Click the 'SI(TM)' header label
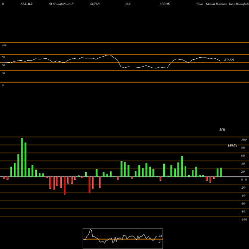The image size is (249, 249). 95,4
